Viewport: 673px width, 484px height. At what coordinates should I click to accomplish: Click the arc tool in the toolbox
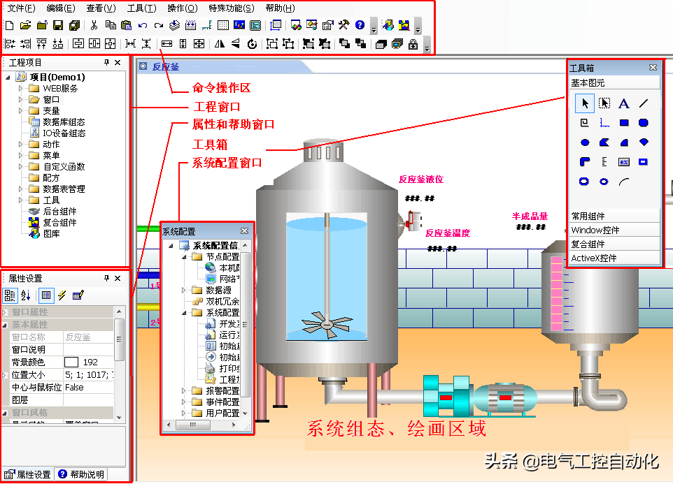coord(624,179)
